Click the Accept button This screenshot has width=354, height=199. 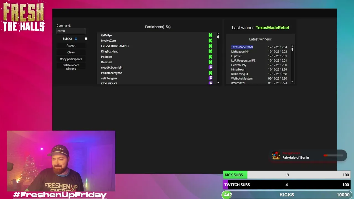click(71, 46)
